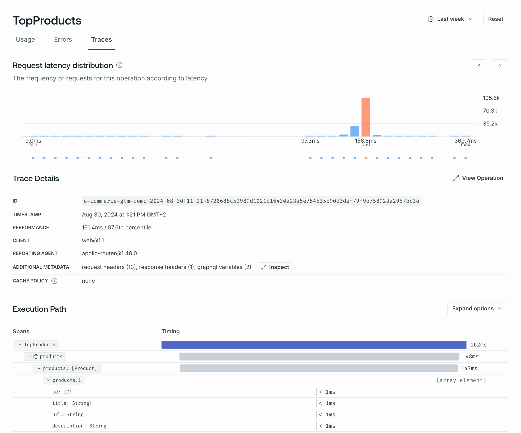Image resolution: width=521 pixels, height=433 pixels.
Task: Click the View Operation button
Action: coord(478,178)
